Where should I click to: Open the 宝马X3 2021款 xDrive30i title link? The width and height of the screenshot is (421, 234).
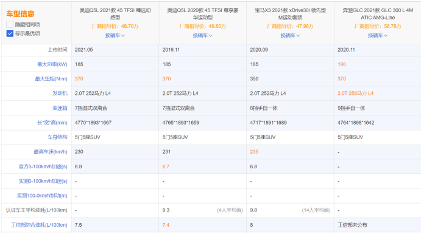(x=290, y=14)
